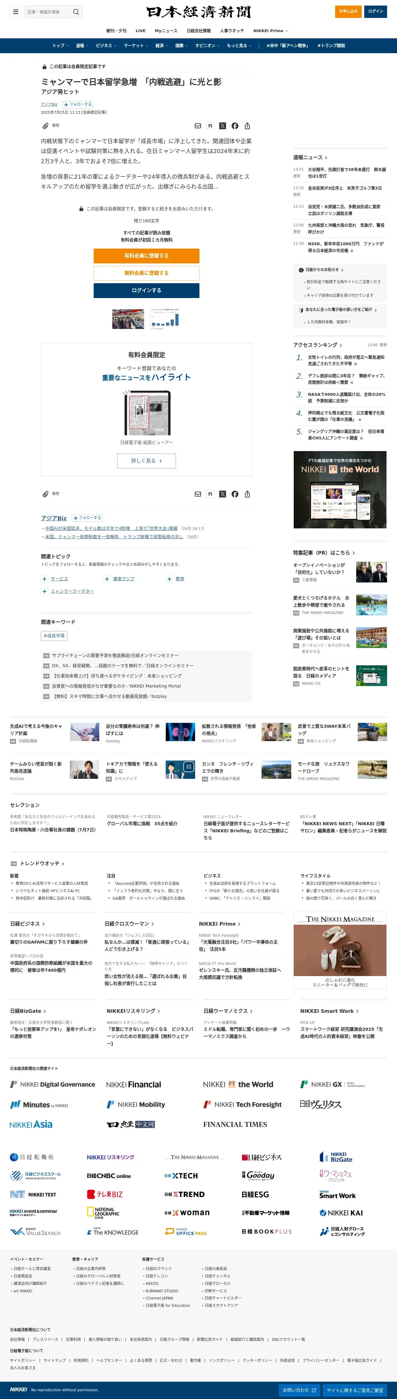
Task: Click the magnifier search icon
Action: click(76, 11)
